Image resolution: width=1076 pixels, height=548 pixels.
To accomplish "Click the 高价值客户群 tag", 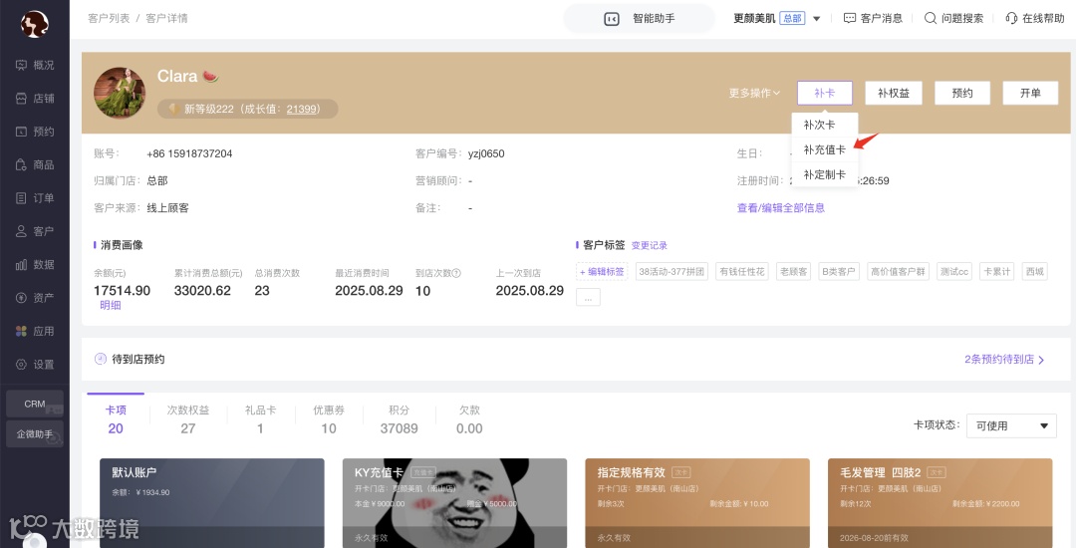I will pyautogui.click(x=898, y=272).
